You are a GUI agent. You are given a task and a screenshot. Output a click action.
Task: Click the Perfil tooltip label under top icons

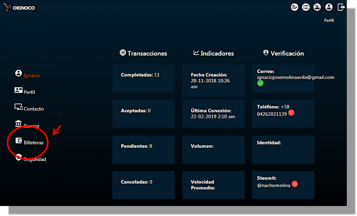tap(329, 21)
